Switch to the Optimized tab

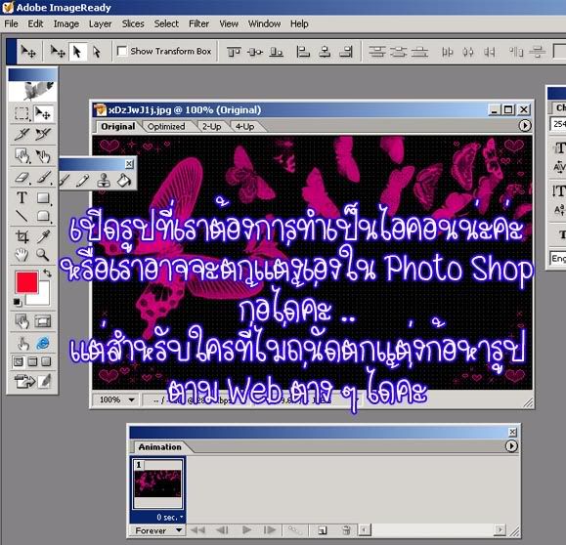(x=166, y=127)
